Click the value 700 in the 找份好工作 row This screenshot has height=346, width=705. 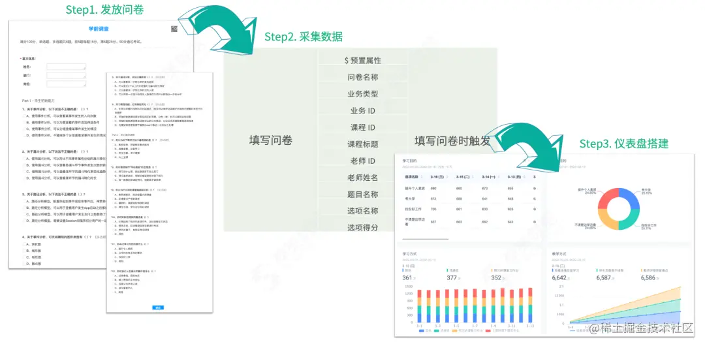(433, 209)
